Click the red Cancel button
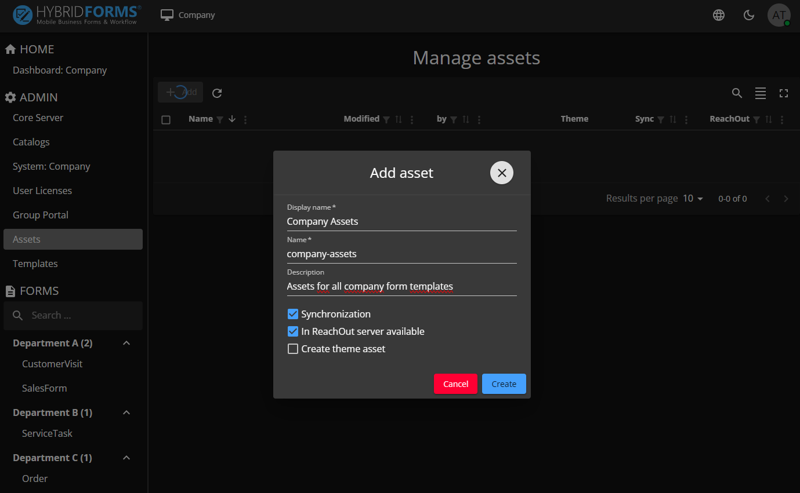Image resolution: width=800 pixels, height=493 pixels. 455,384
